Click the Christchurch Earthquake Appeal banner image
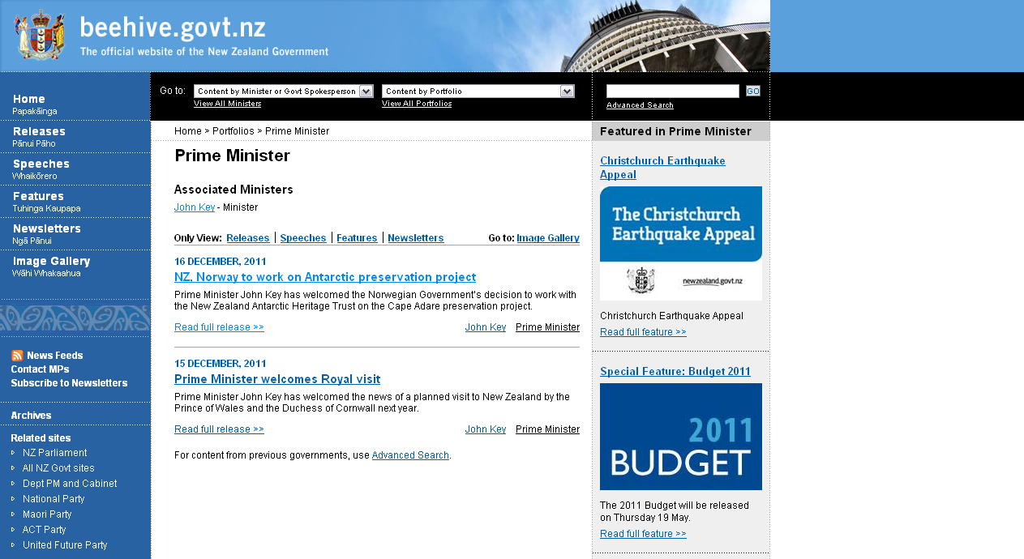This screenshot has width=1024, height=559. click(681, 244)
